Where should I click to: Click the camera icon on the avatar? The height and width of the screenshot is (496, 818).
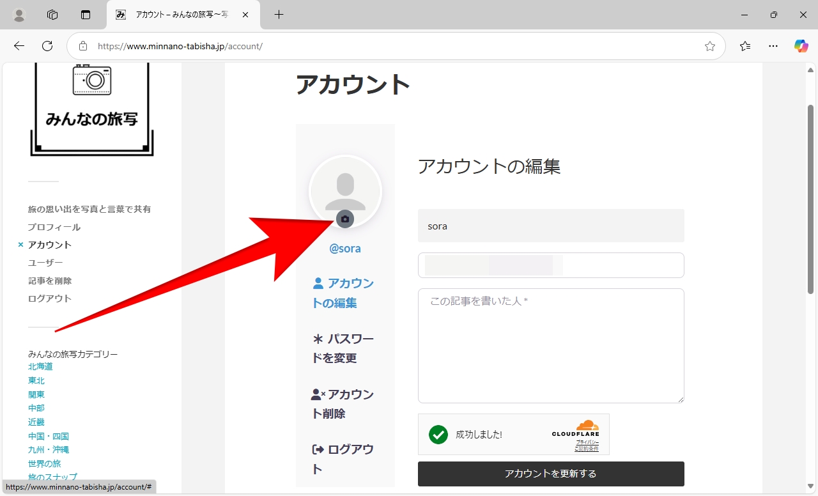345,219
